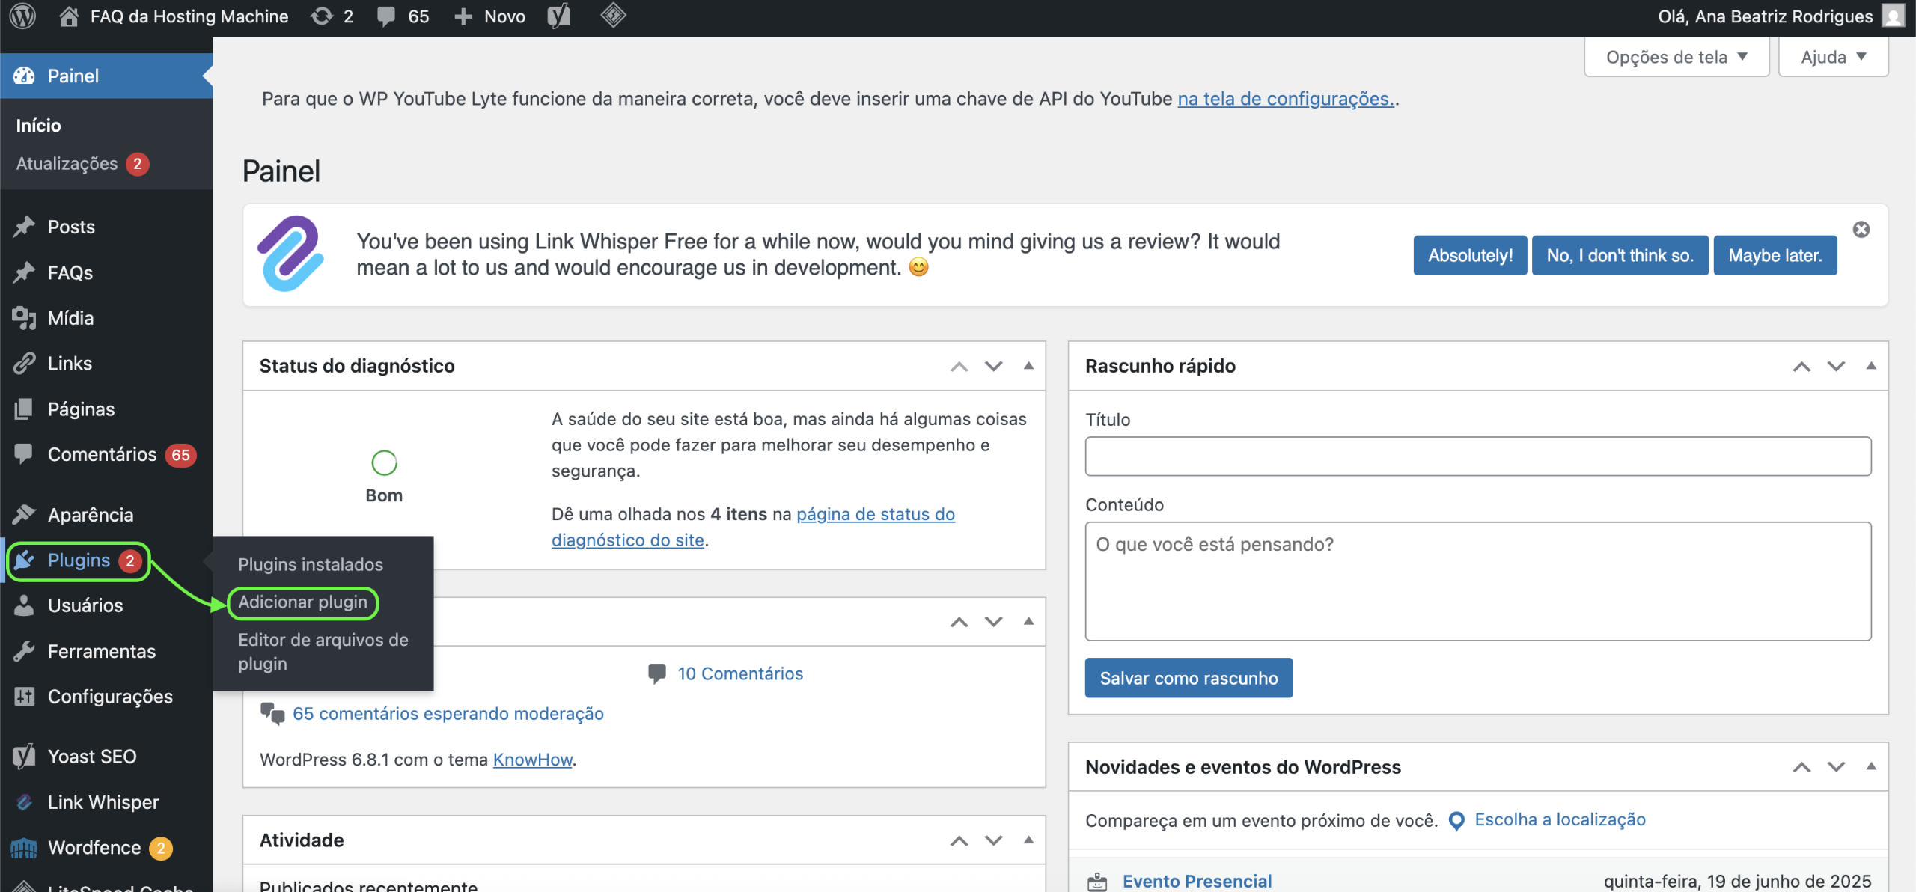Open Plugins instalados submenu item
The width and height of the screenshot is (1916, 892).
(311, 564)
